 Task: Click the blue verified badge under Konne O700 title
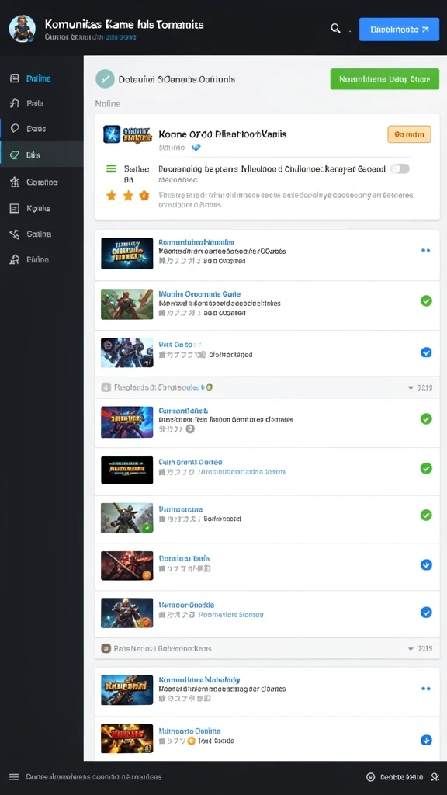pos(196,148)
